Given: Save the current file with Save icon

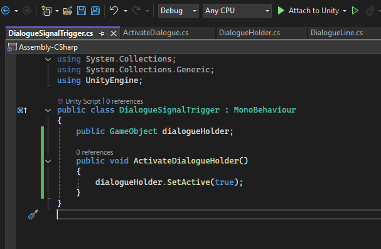Looking at the screenshot, I should click(x=82, y=11).
